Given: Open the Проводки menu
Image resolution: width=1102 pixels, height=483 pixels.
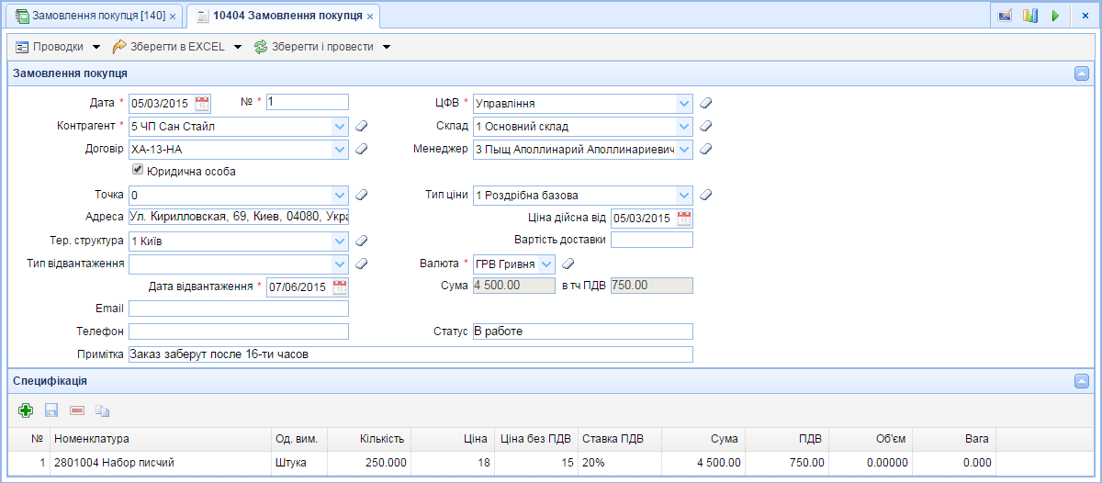Looking at the screenshot, I should click(59, 47).
